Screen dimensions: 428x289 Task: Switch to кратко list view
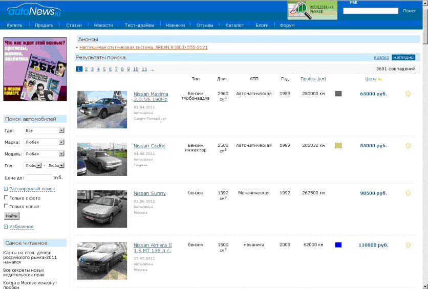pos(381,57)
